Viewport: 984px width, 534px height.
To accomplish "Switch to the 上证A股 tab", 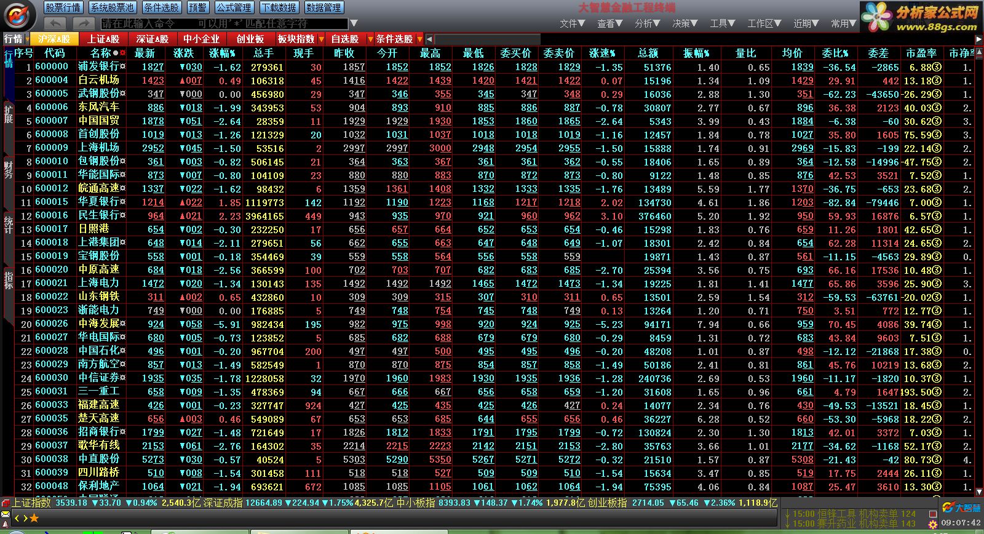I will pos(103,39).
